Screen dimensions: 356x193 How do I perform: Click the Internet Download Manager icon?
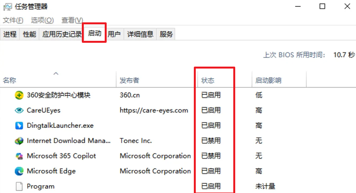click(x=19, y=140)
